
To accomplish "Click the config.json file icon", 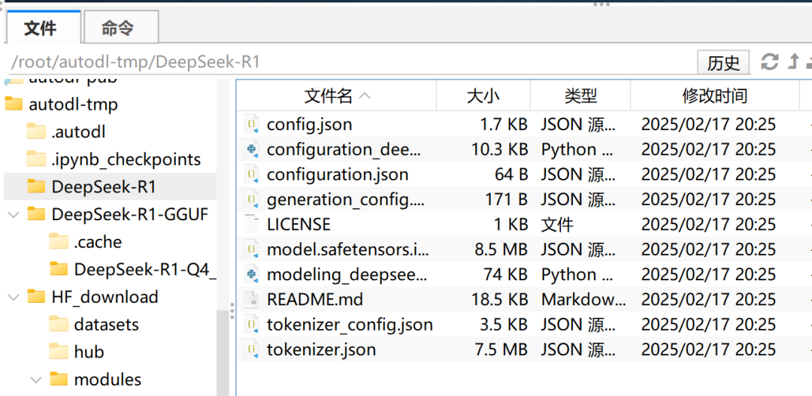I will coord(252,124).
